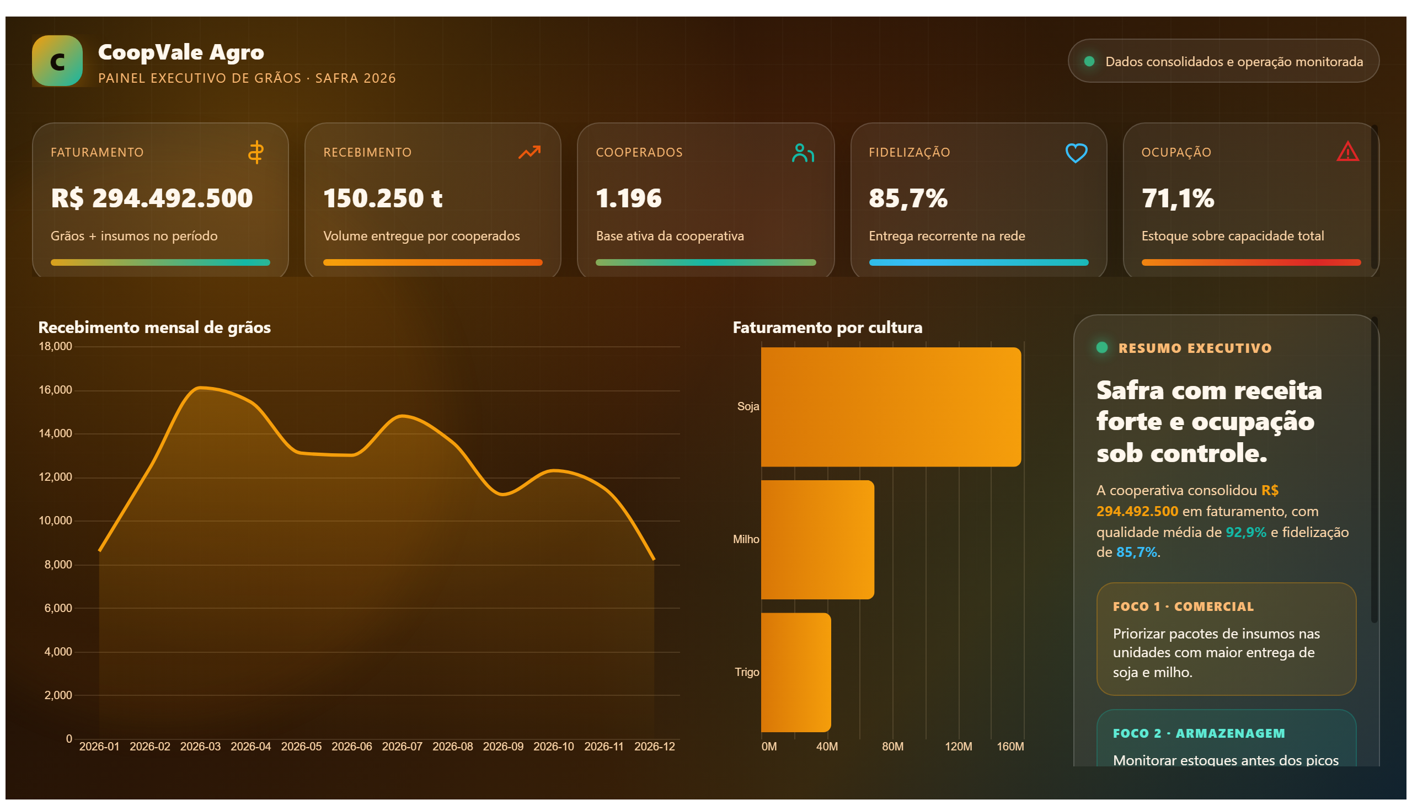
Task: Click the green dot beside Resumo Executivo
Action: (x=1102, y=348)
